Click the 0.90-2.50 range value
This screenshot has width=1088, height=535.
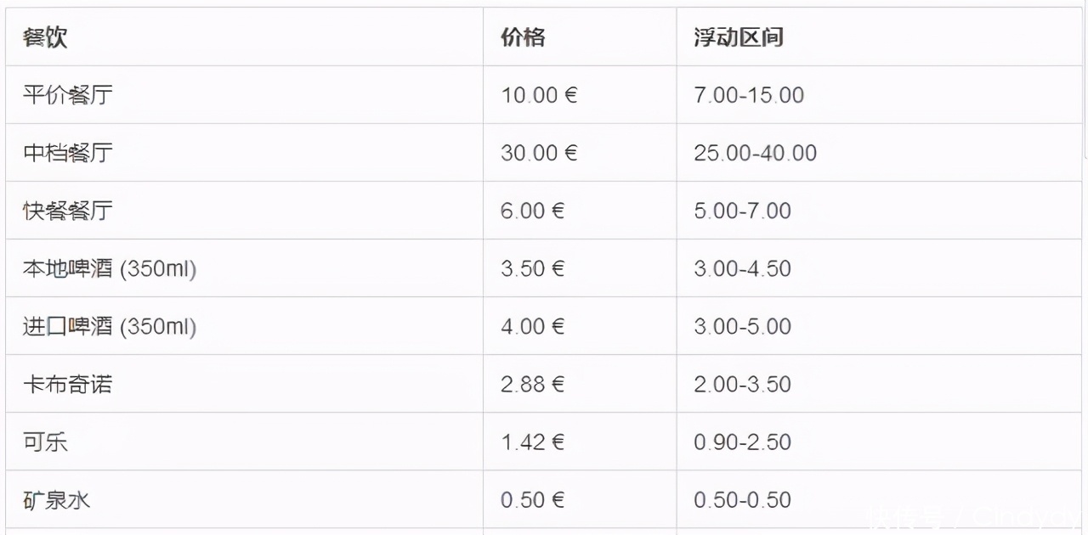742,442
